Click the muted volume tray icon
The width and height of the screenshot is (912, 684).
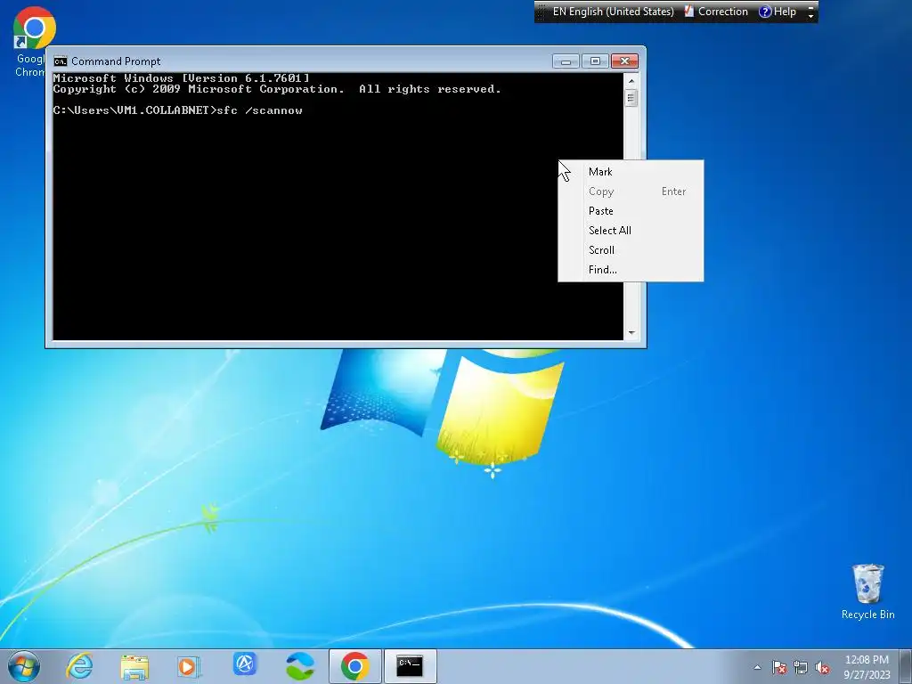[822, 667]
